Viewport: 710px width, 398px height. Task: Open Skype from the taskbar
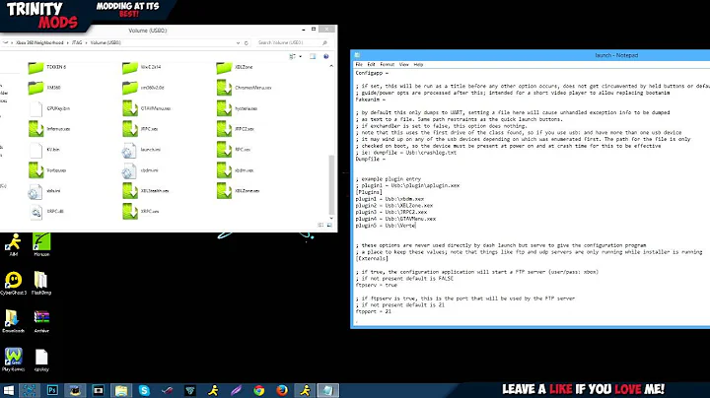pyautogui.click(x=144, y=390)
